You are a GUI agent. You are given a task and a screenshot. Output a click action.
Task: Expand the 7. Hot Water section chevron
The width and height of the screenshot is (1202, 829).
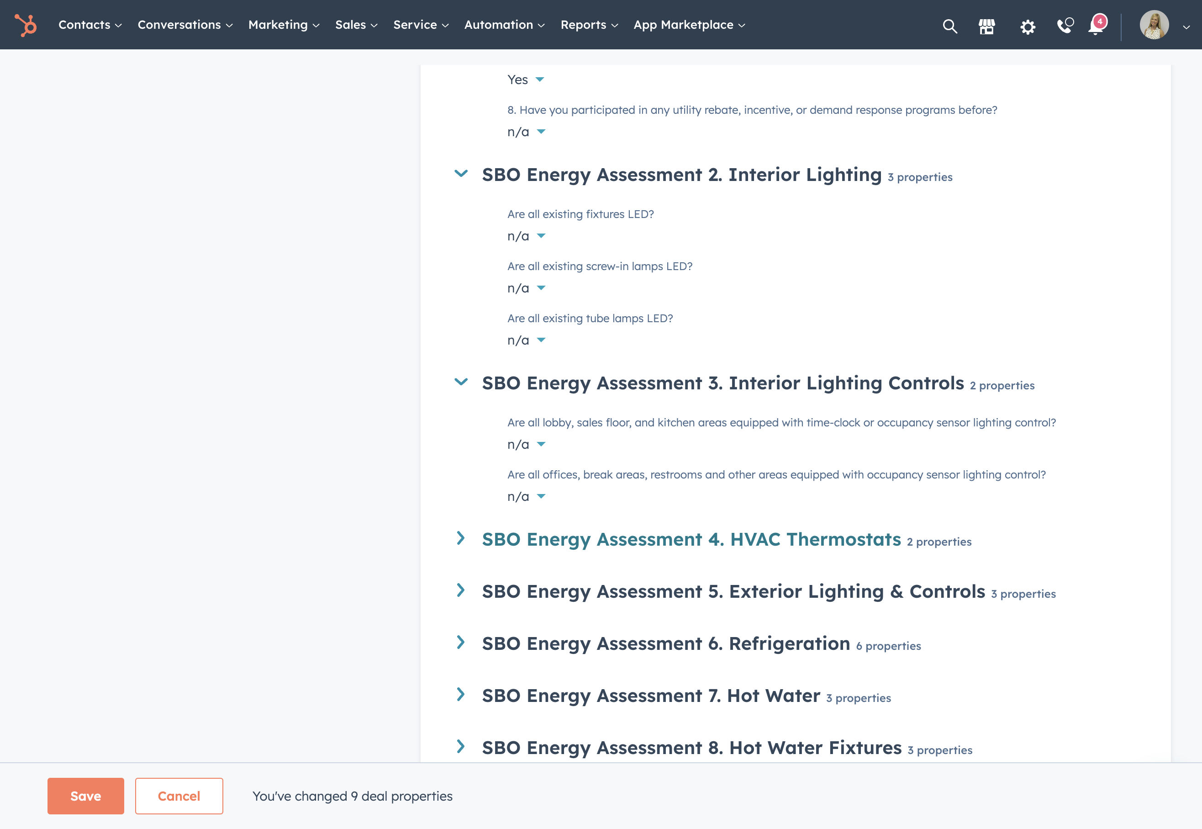[460, 695]
